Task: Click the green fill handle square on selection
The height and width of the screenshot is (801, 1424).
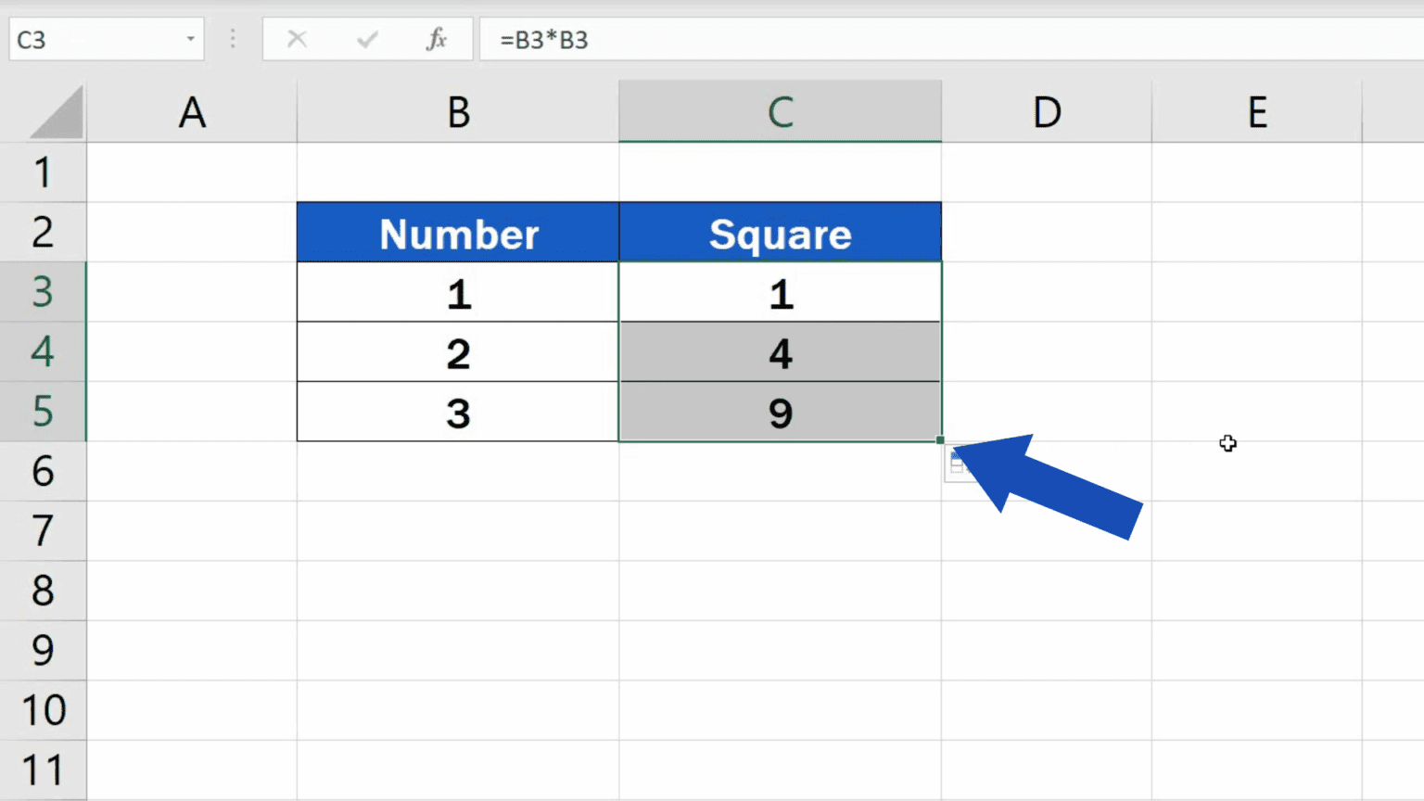Action: pyautogui.click(x=940, y=439)
